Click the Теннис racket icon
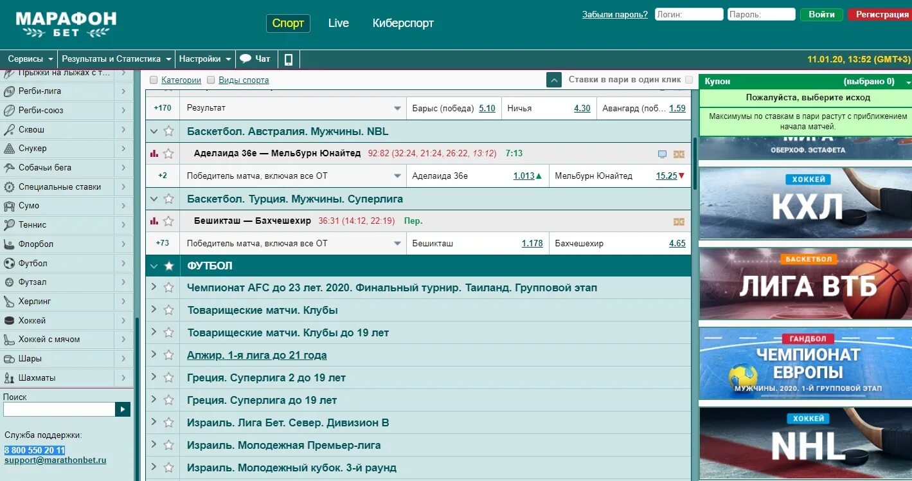The width and height of the screenshot is (912, 481). pyautogui.click(x=9, y=225)
